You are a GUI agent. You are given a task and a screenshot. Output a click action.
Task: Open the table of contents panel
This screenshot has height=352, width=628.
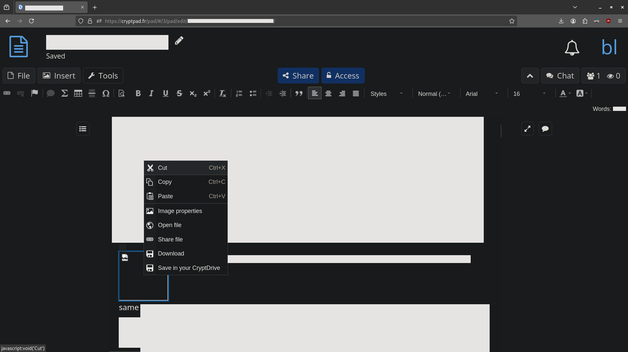pyautogui.click(x=83, y=129)
